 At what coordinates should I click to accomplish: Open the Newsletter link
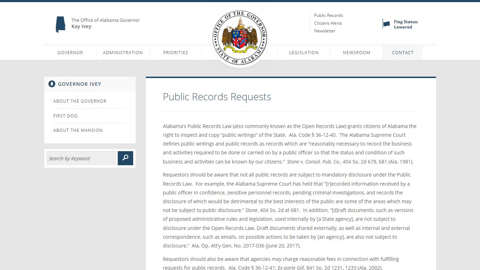tap(325, 31)
